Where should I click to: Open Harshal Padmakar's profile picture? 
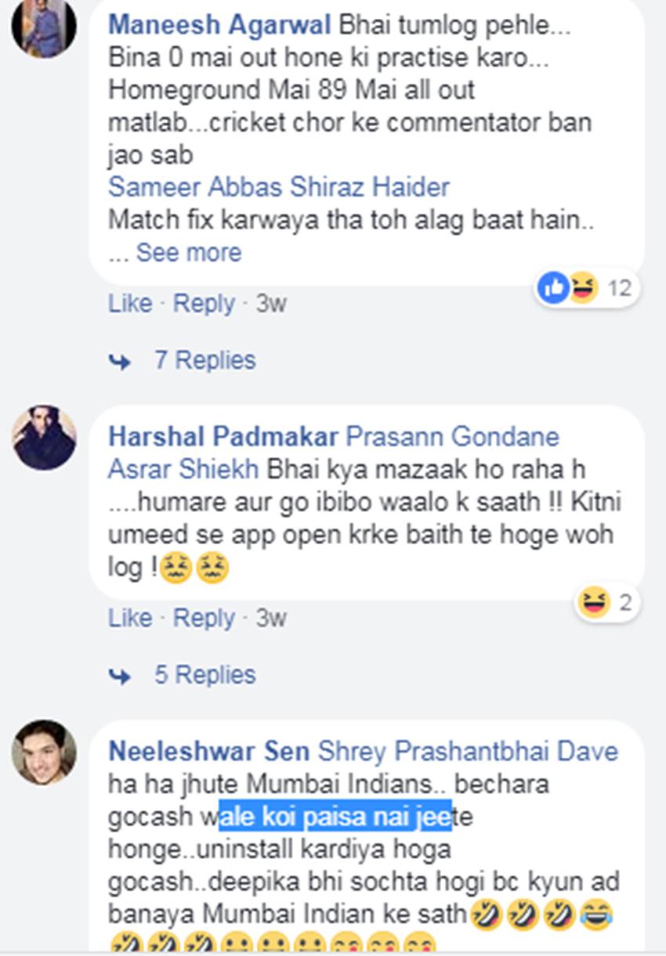(44, 438)
